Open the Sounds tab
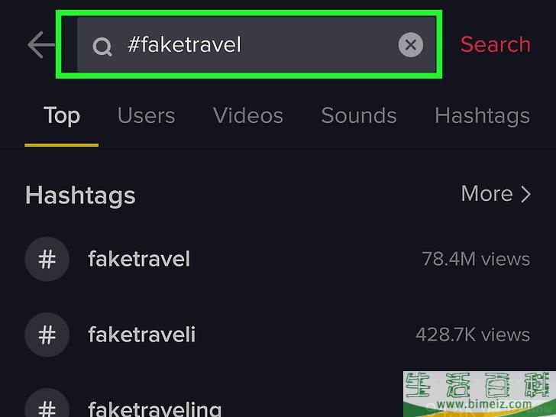556x417 pixels. 359,115
